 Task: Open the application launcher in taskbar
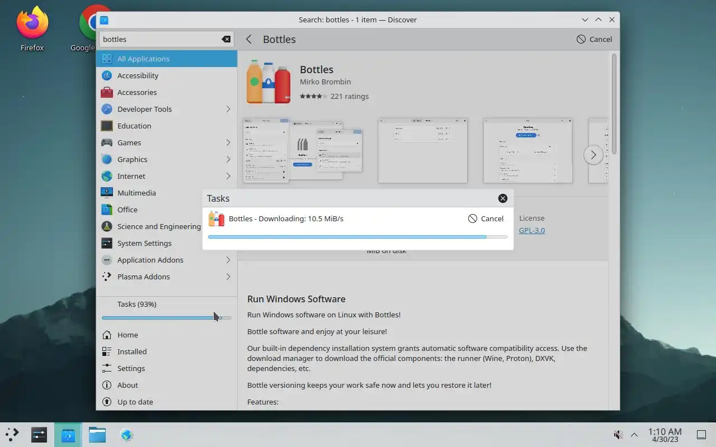pyautogui.click(x=12, y=434)
